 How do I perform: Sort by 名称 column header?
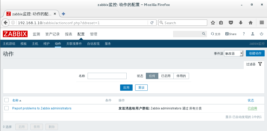click(x=17, y=100)
